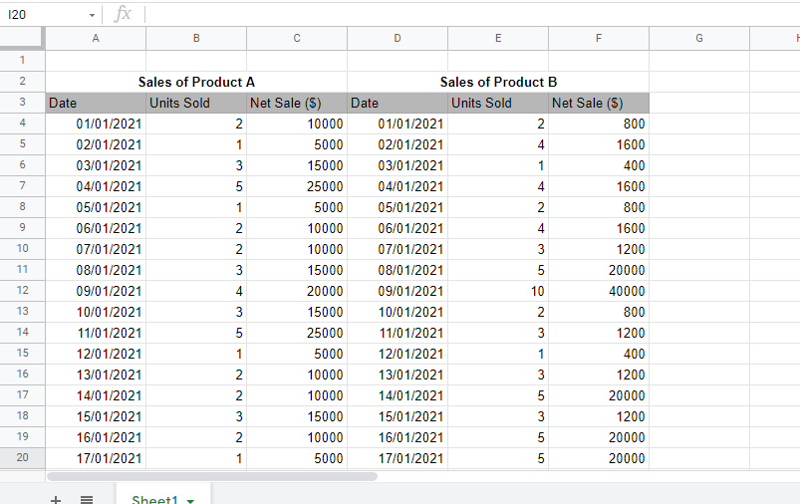
Task: Add a new sheet with plus icon
Action: pos(56,500)
